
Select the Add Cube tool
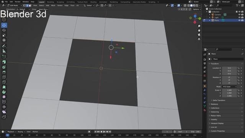click(4, 57)
